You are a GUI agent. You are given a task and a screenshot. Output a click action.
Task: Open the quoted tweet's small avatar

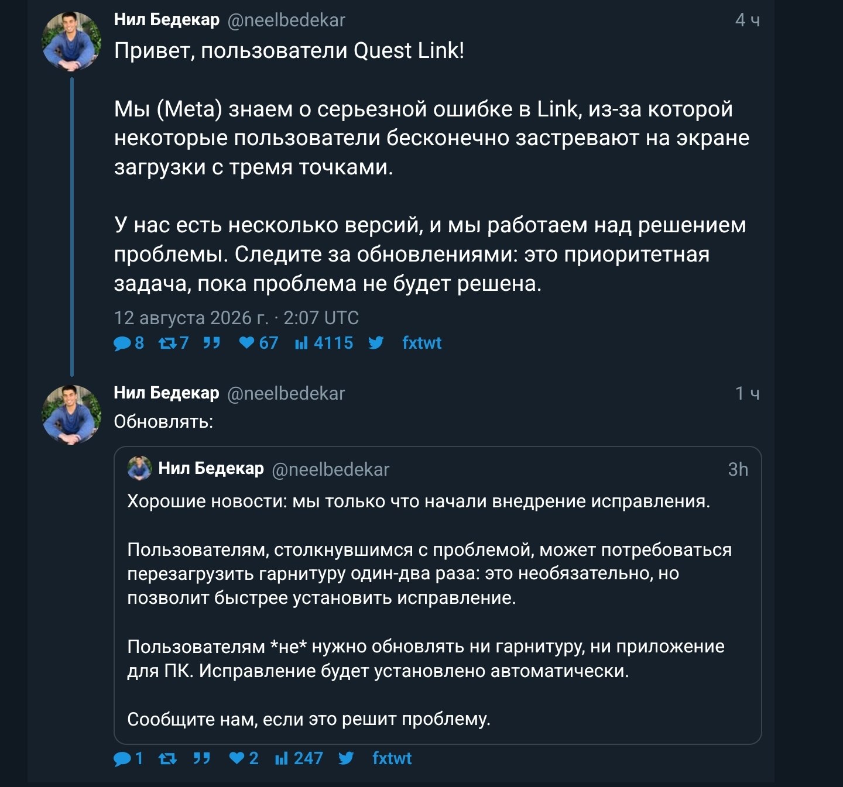[139, 469]
